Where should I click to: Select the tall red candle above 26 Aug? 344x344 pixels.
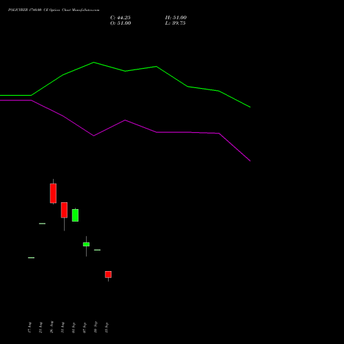pyautogui.click(x=53, y=193)
